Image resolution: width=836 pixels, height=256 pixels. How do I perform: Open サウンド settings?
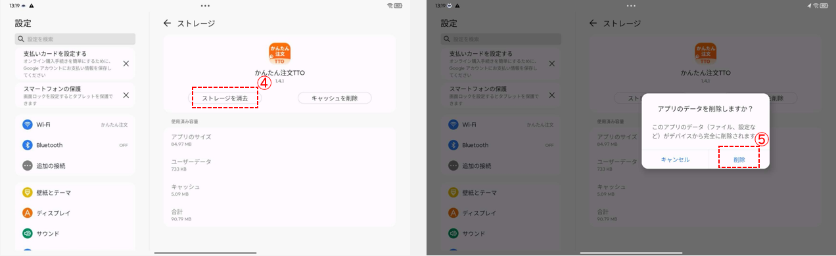tap(76, 233)
